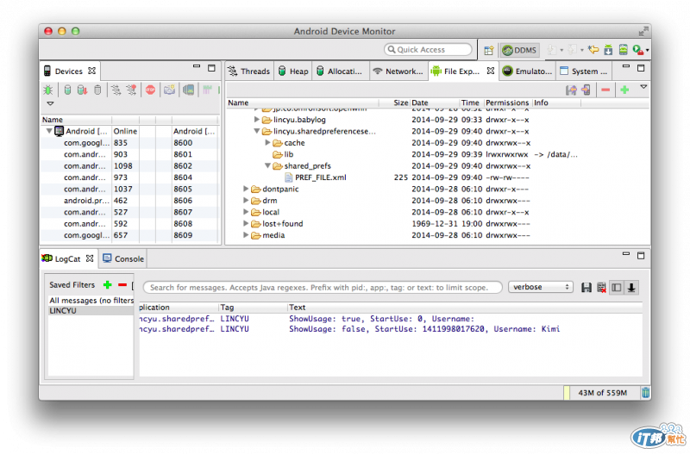Switch to the Console tab
The width and height of the screenshot is (690, 454).
pos(123,258)
